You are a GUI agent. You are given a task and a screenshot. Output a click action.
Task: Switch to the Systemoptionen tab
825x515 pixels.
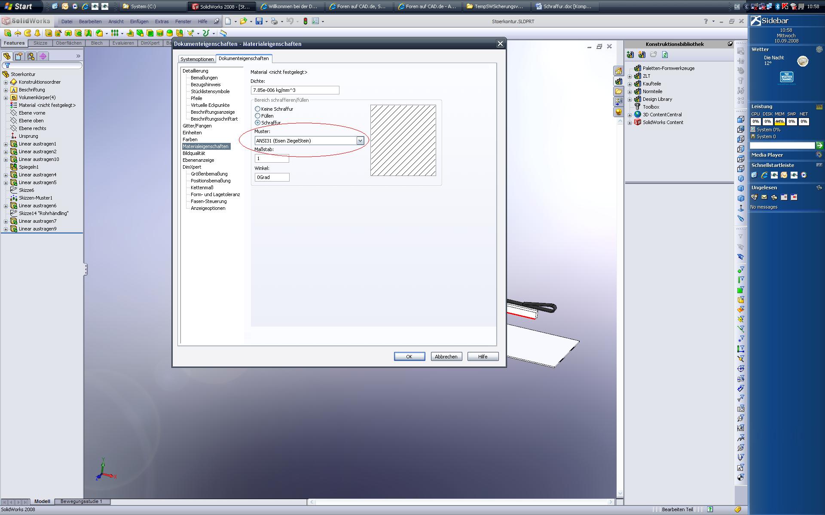(197, 59)
